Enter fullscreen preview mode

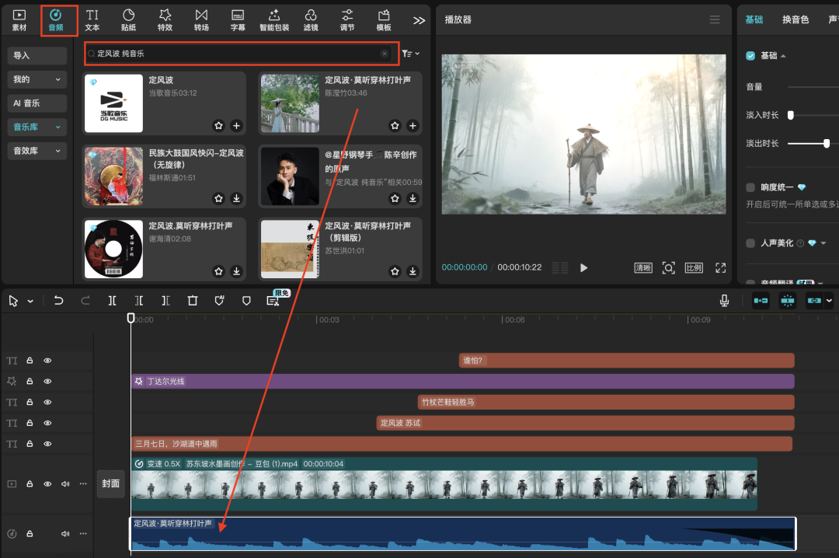(720, 267)
